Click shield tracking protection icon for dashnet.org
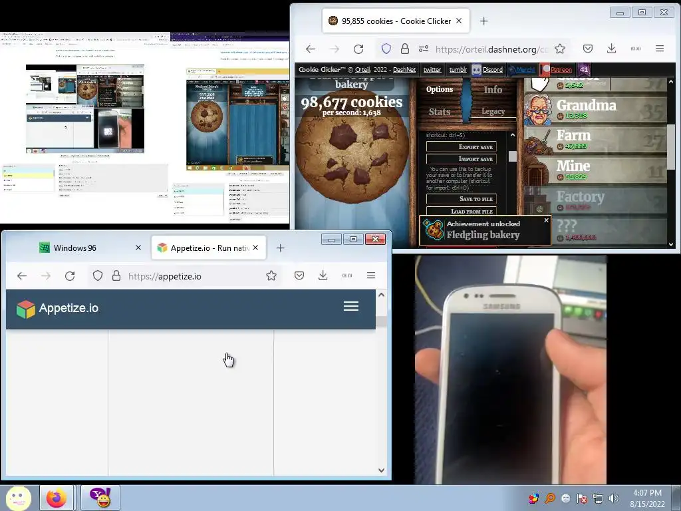681x511 pixels. [x=386, y=49]
